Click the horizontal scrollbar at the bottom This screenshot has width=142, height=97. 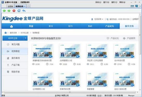pyautogui.click(x=70, y=92)
